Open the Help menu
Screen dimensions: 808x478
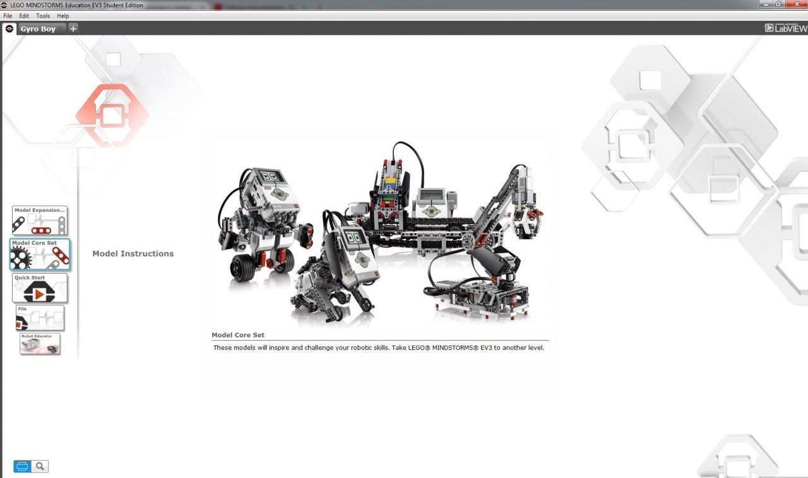coord(62,16)
